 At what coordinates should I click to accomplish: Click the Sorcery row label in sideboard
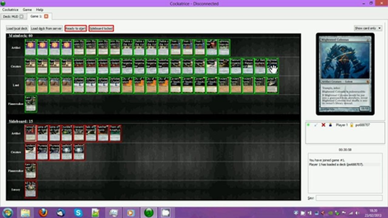pos(15,190)
